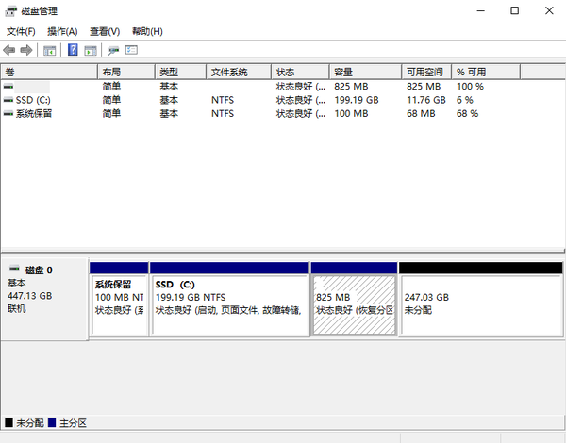Open the 操作(A) menu
Image resolution: width=566 pixels, height=443 pixels.
pos(62,32)
